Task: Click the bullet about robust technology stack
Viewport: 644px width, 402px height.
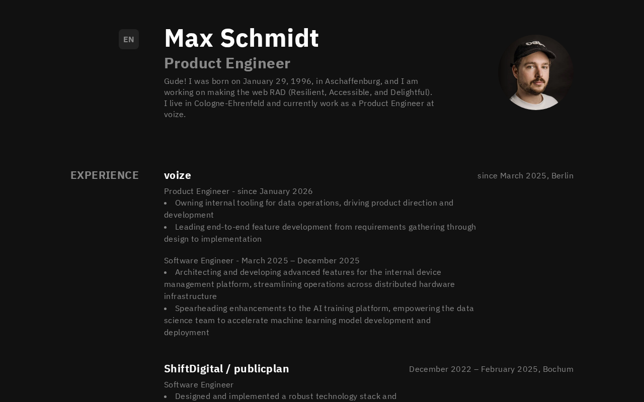Action: tap(285, 396)
